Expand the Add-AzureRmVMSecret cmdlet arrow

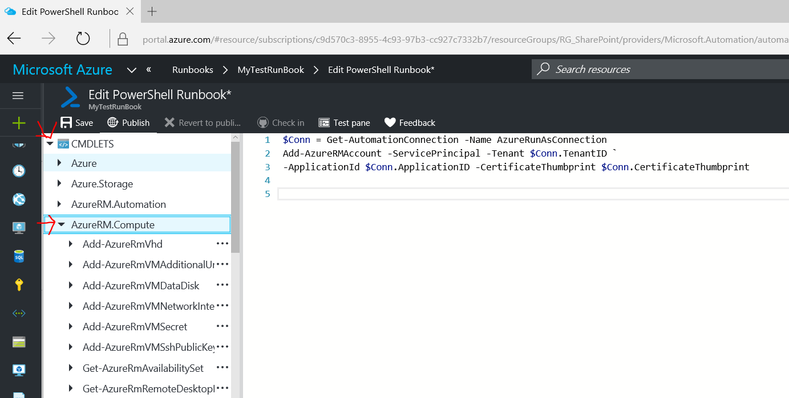tap(71, 327)
